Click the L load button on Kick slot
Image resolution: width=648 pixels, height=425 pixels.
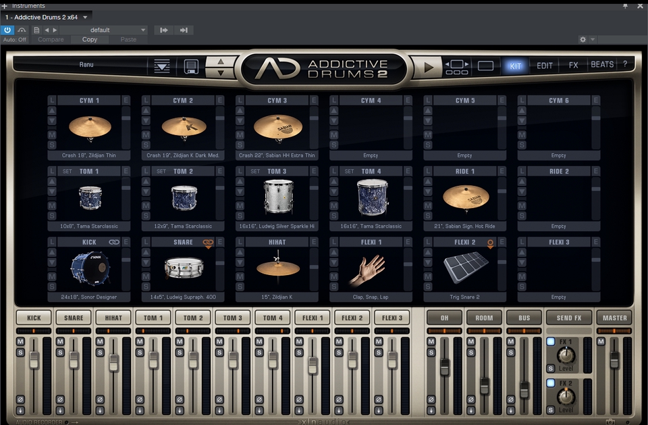click(52, 242)
